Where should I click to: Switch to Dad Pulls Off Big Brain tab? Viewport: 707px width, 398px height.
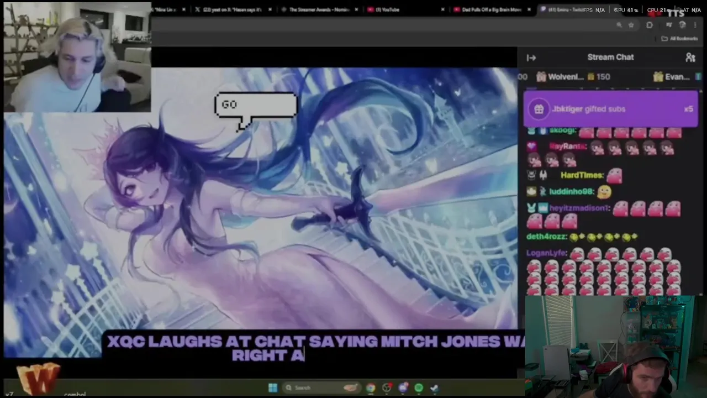pos(492,9)
